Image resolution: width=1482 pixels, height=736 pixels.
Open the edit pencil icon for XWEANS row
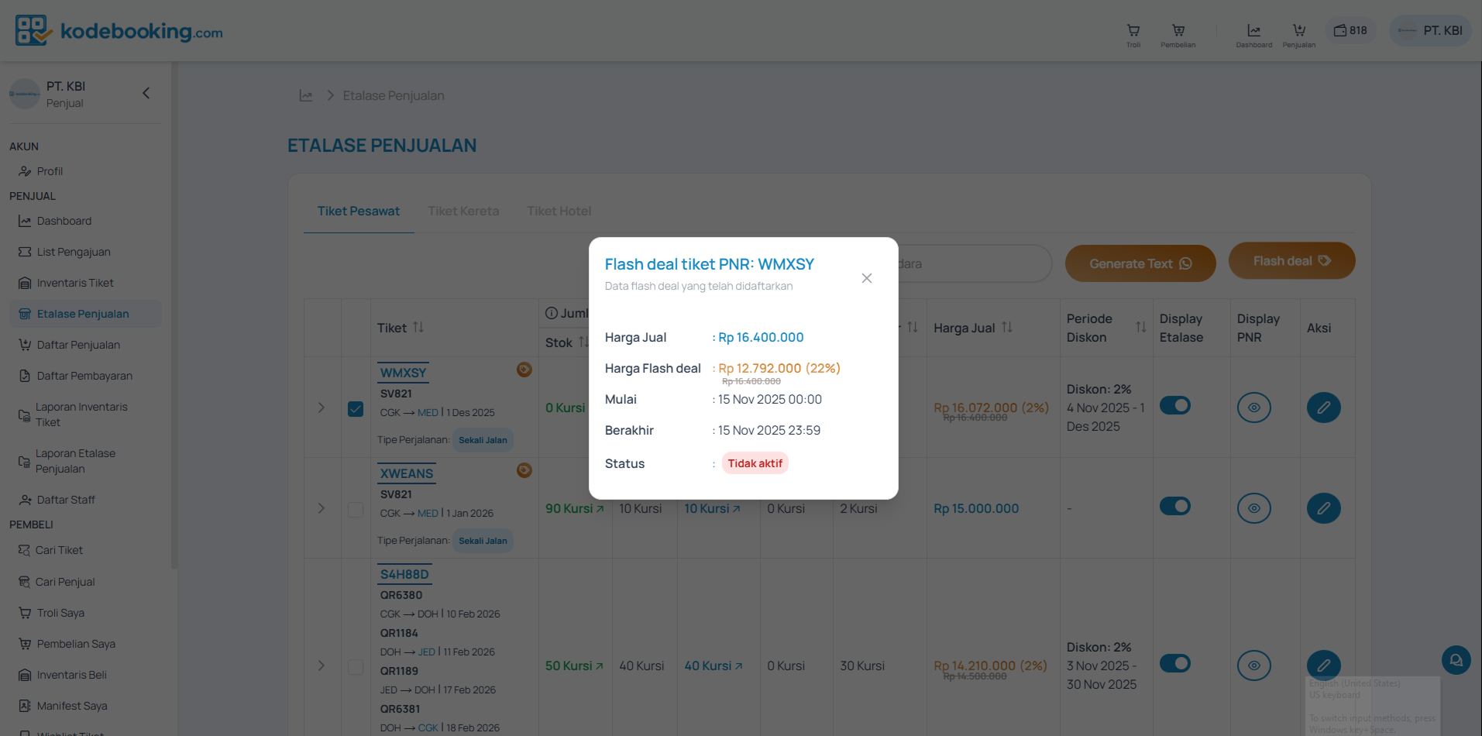[x=1323, y=508]
